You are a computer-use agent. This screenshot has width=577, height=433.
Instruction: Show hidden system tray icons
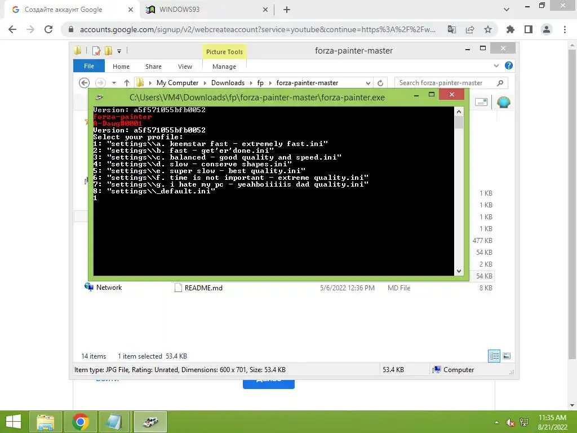pos(497,422)
